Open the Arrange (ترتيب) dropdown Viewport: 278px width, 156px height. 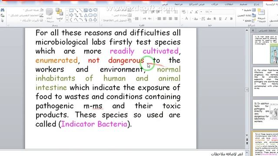(x=60, y=14)
